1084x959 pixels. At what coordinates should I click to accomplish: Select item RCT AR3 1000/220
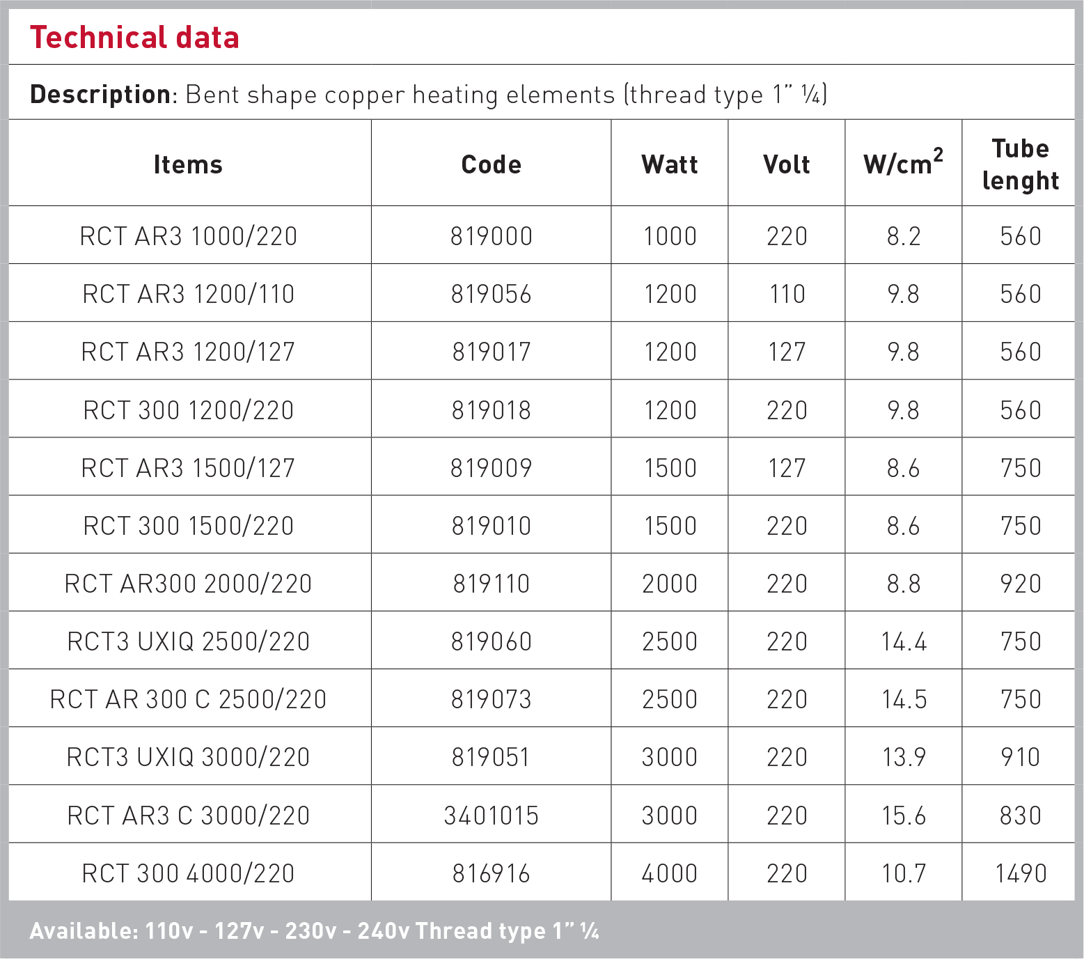[189, 236]
